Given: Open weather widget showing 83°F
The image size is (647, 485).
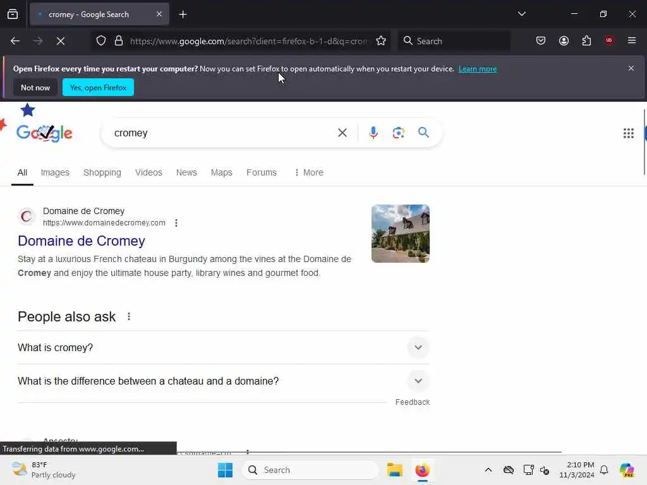Looking at the screenshot, I should [x=44, y=470].
